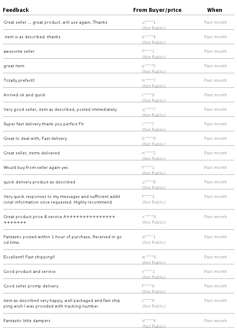This screenshot has height=328, width=237.
Task: Open buyer x****9 profile
Action: pos(149,217)
